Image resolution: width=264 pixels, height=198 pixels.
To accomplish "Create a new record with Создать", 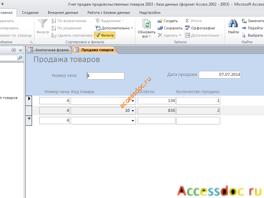I will (x=167, y=21).
